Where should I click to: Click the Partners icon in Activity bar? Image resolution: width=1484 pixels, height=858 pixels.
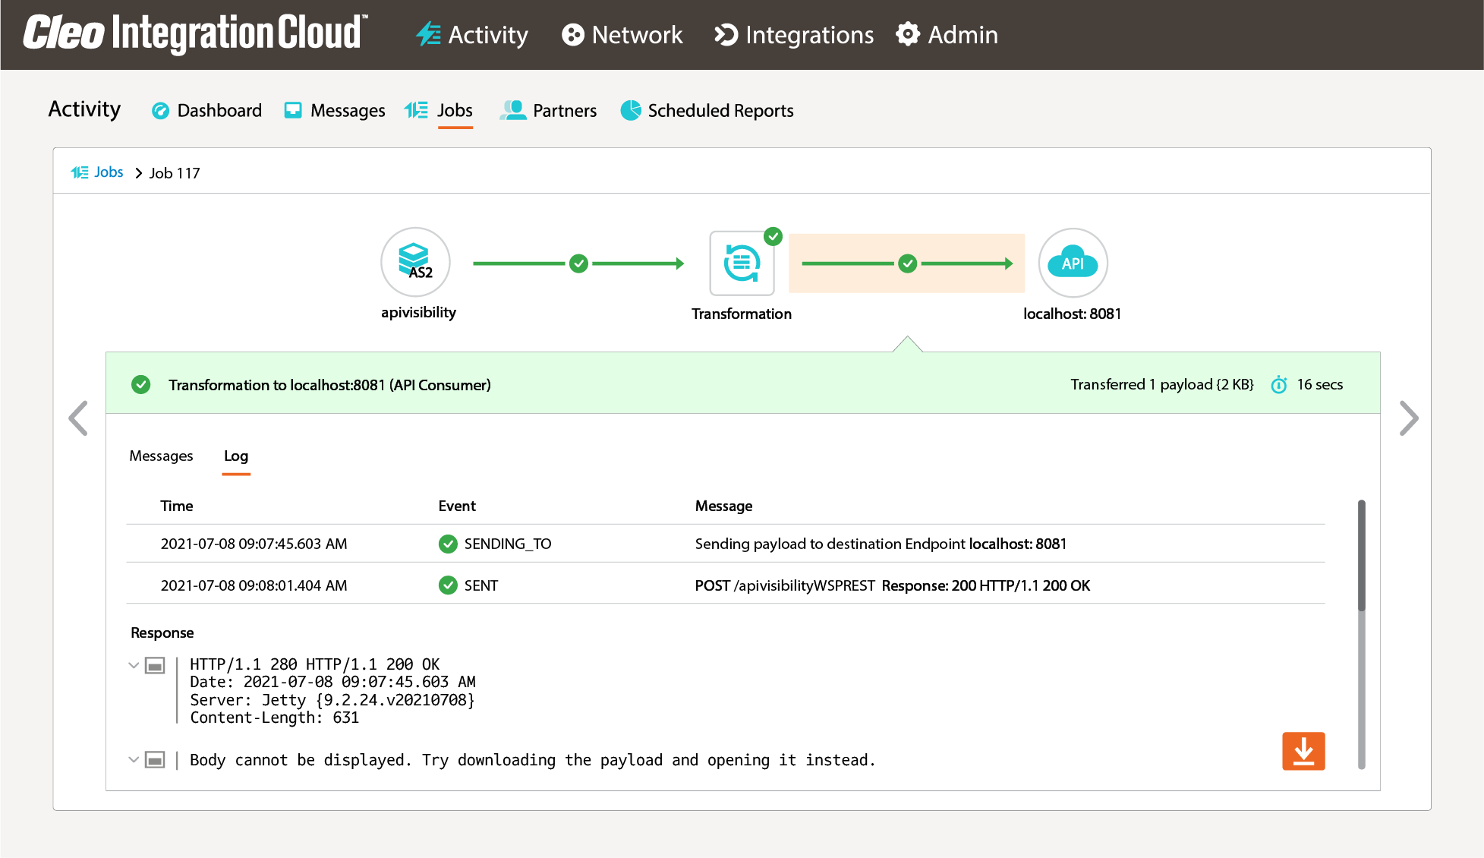512,110
